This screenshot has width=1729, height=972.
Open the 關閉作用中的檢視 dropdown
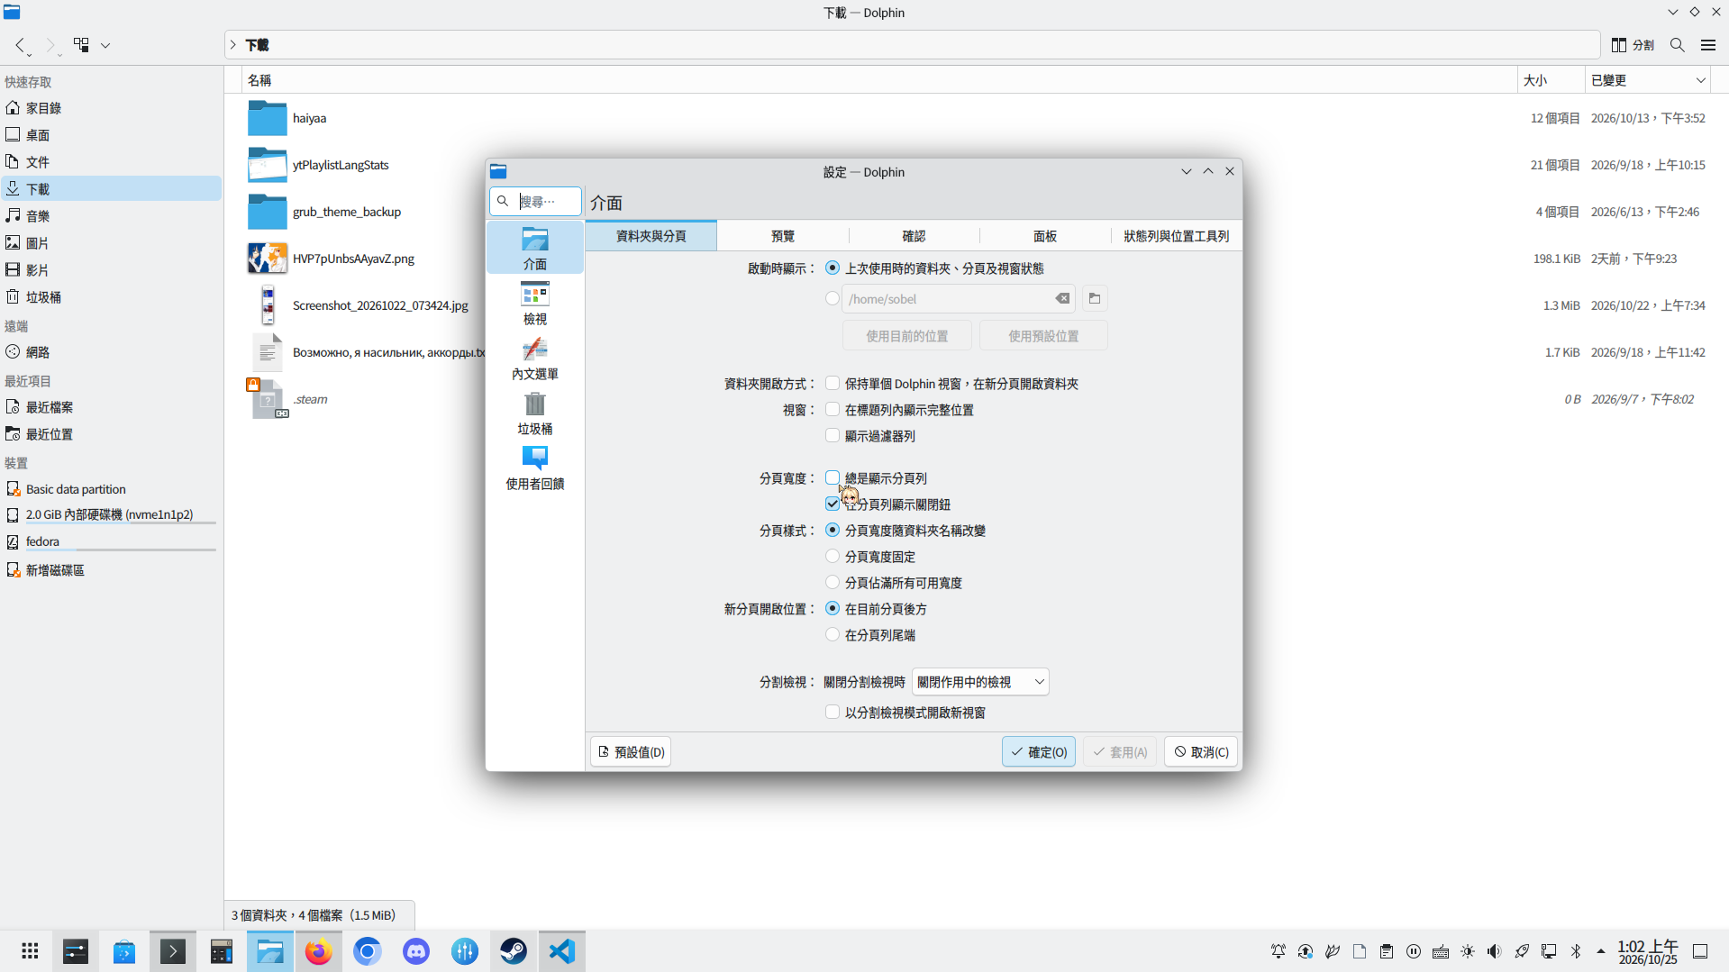[980, 682]
